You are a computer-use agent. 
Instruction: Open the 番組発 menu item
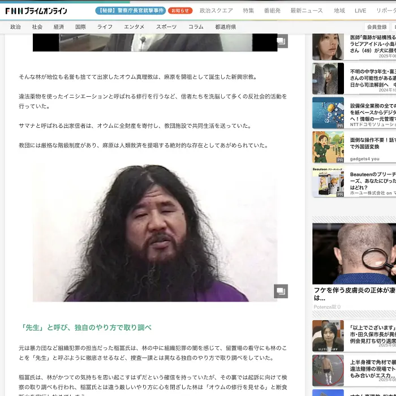pos(272,11)
